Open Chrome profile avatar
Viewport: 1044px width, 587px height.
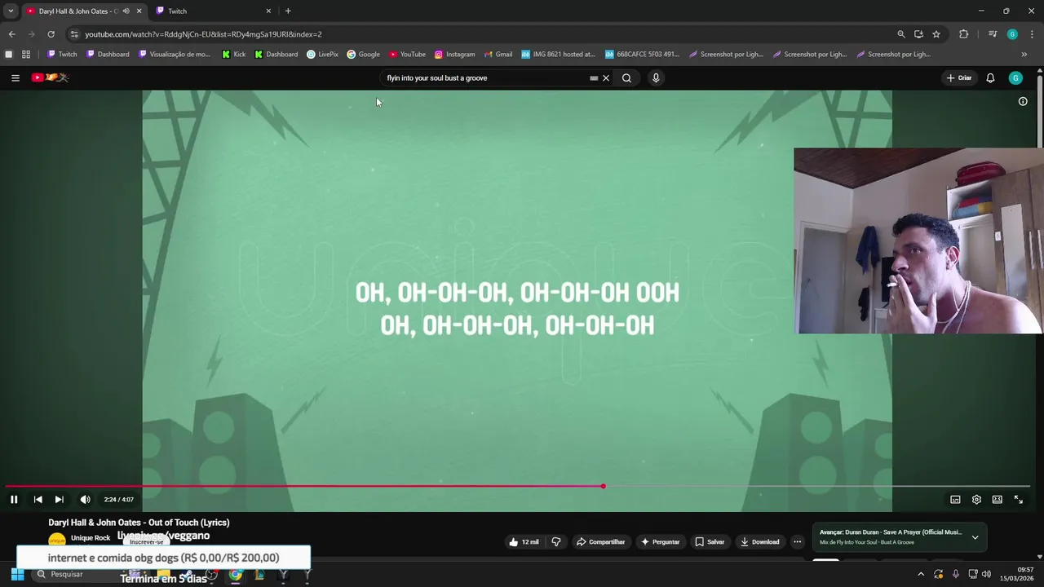click(x=1012, y=34)
